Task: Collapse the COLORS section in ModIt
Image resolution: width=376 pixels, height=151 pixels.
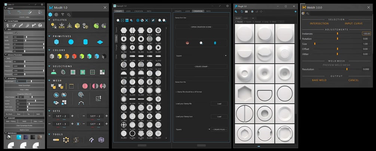Action: click(x=50, y=50)
